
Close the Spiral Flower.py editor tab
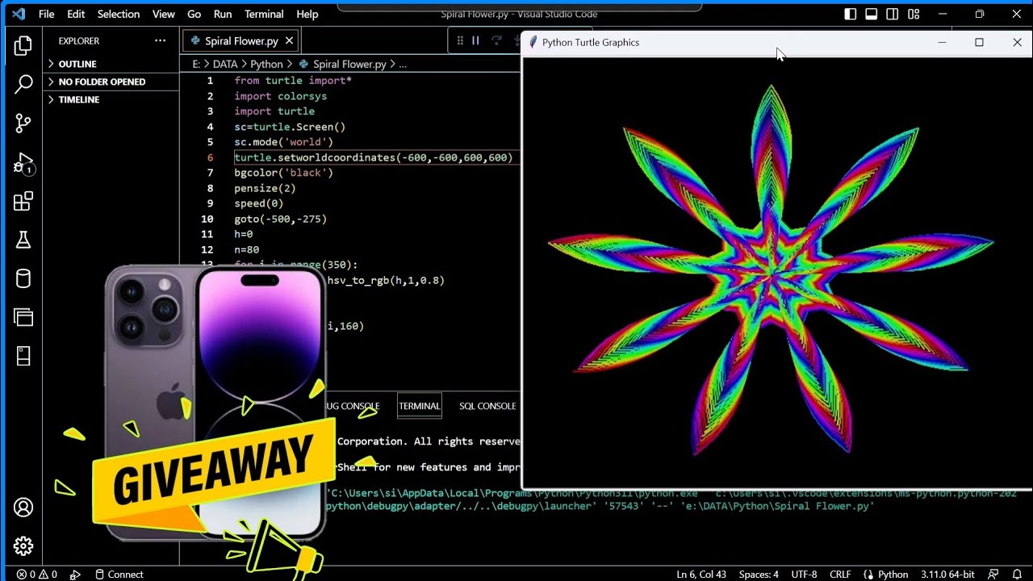click(x=289, y=40)
